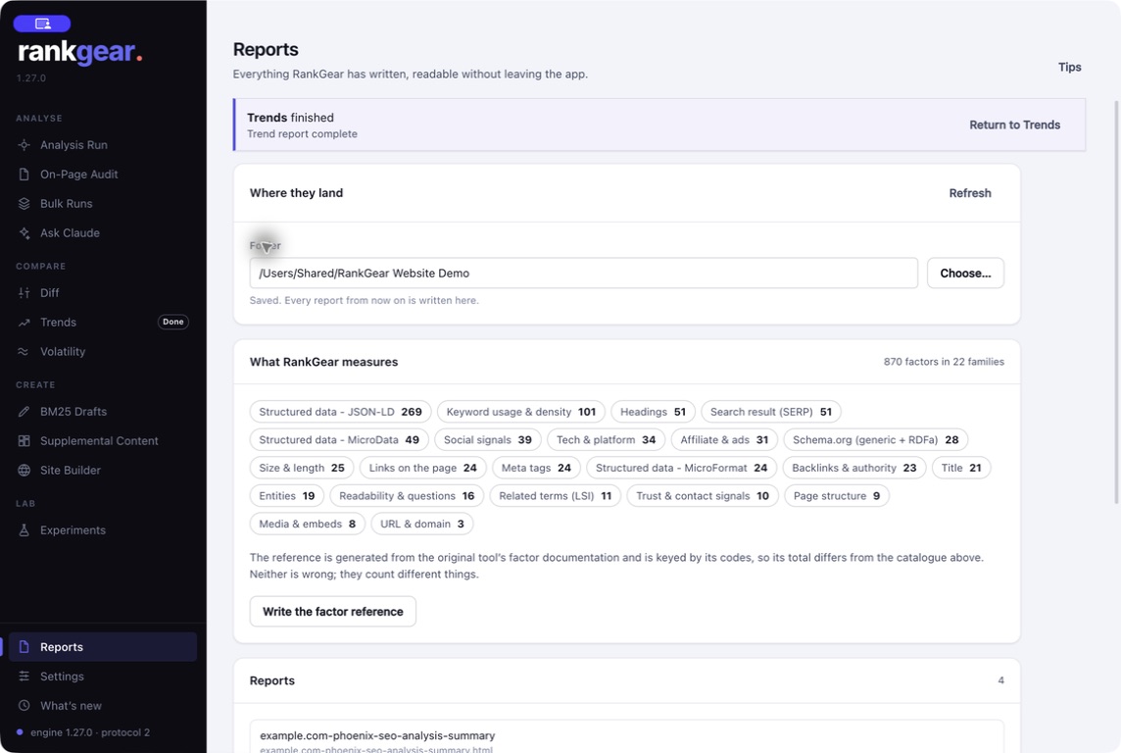The image size is (1121, 753).
Task: Click the Reports page icon in sidebar
Action: point(24,646)
